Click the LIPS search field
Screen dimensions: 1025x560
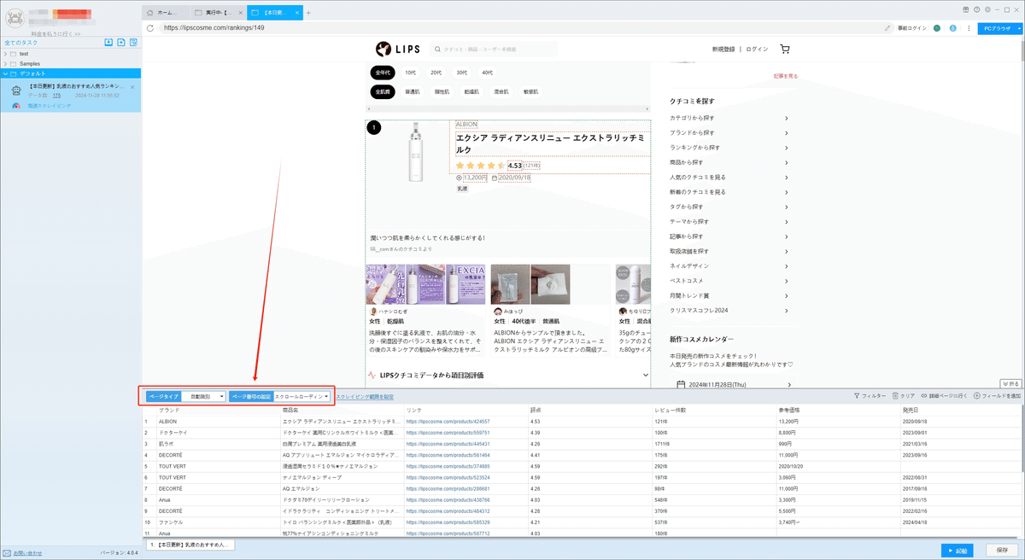point(493,50)
